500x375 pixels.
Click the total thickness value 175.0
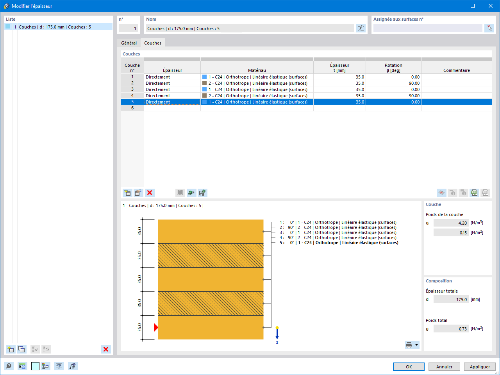[451, 300]
